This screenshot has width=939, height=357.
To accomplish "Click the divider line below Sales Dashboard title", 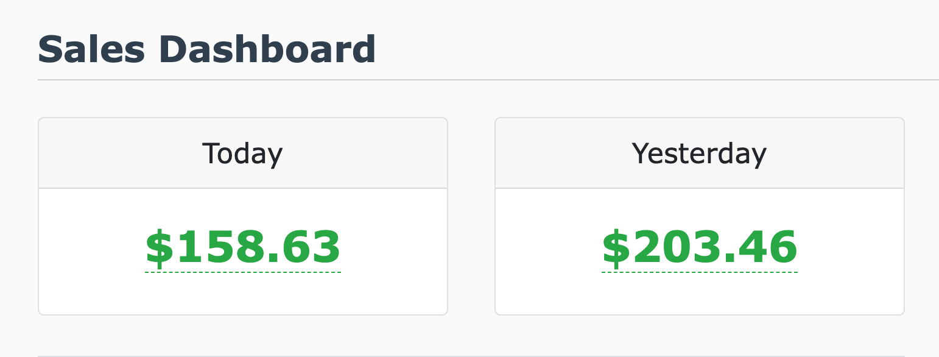I will click(x=487, y=80).
